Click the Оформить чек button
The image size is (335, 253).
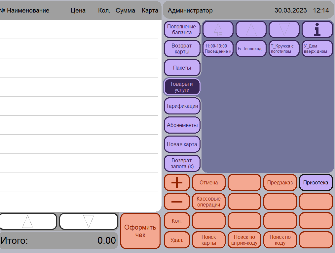coord(140,231)
